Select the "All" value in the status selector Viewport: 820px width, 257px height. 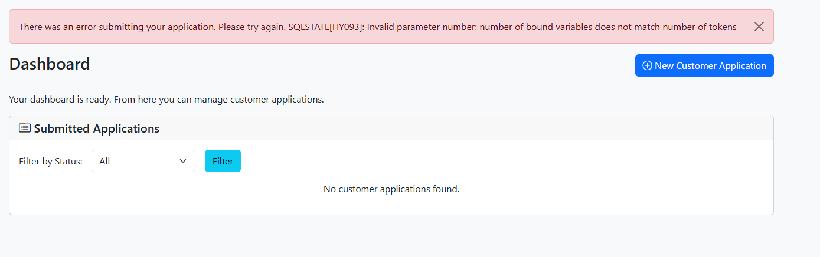point(105,162)
